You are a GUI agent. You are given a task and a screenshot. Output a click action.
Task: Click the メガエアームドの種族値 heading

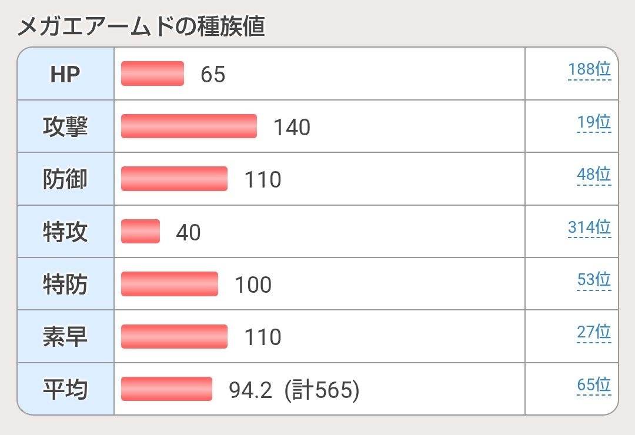pos(141,27)
